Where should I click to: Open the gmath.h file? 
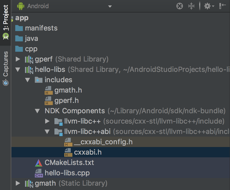(x=68, y=90)
